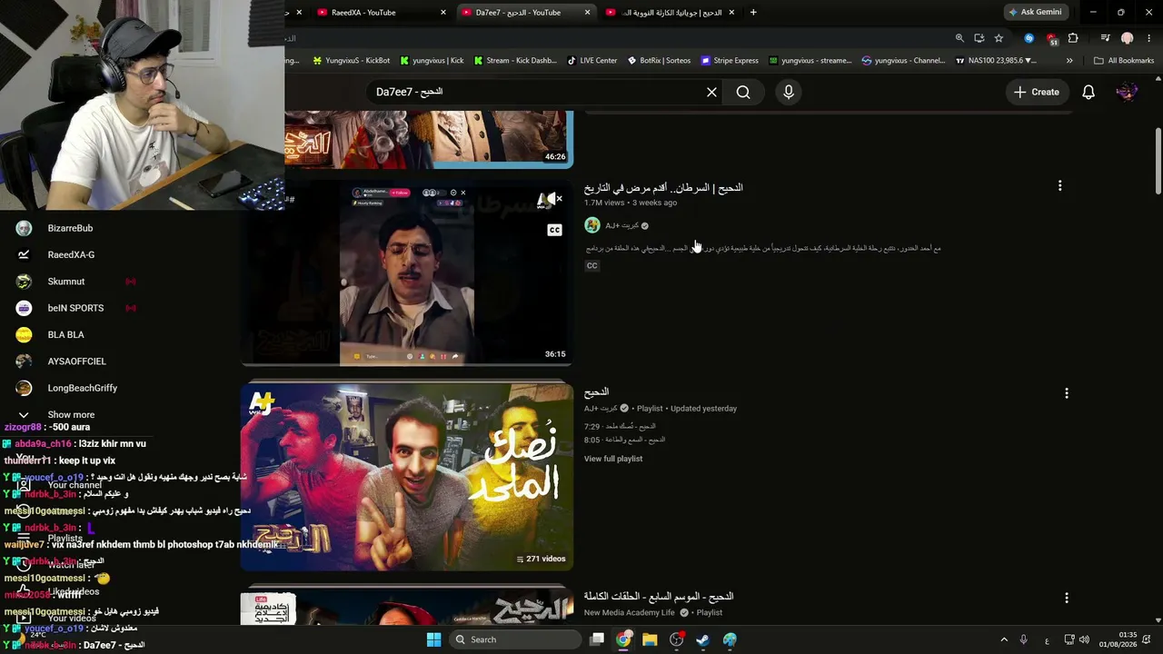Click the Create button
Screen dimensions: 1163x654
click(1037, 92)
